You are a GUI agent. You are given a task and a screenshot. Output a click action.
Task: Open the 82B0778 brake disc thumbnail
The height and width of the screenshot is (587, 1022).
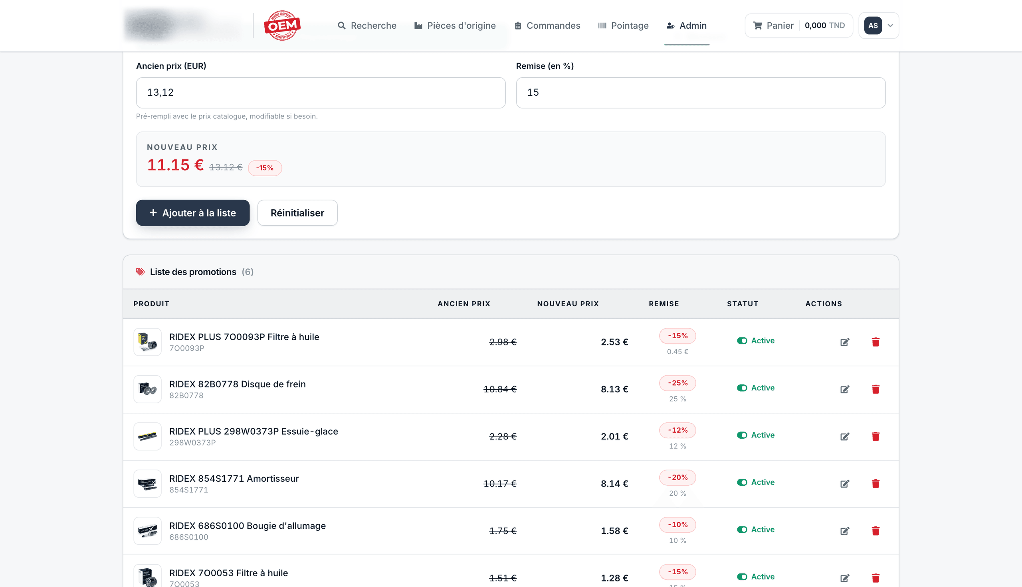point(147,389)
